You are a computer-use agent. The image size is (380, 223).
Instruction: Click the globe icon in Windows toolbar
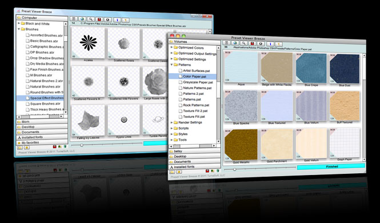[82, 19]
